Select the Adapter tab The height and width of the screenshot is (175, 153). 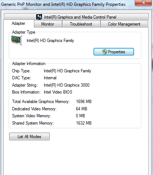pos(19,23)
